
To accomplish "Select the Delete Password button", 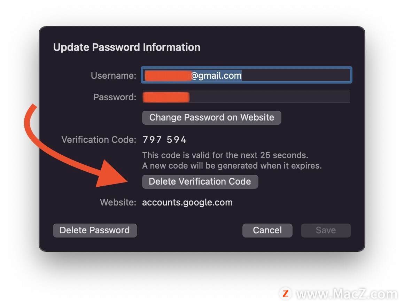I will pos(95,230).
